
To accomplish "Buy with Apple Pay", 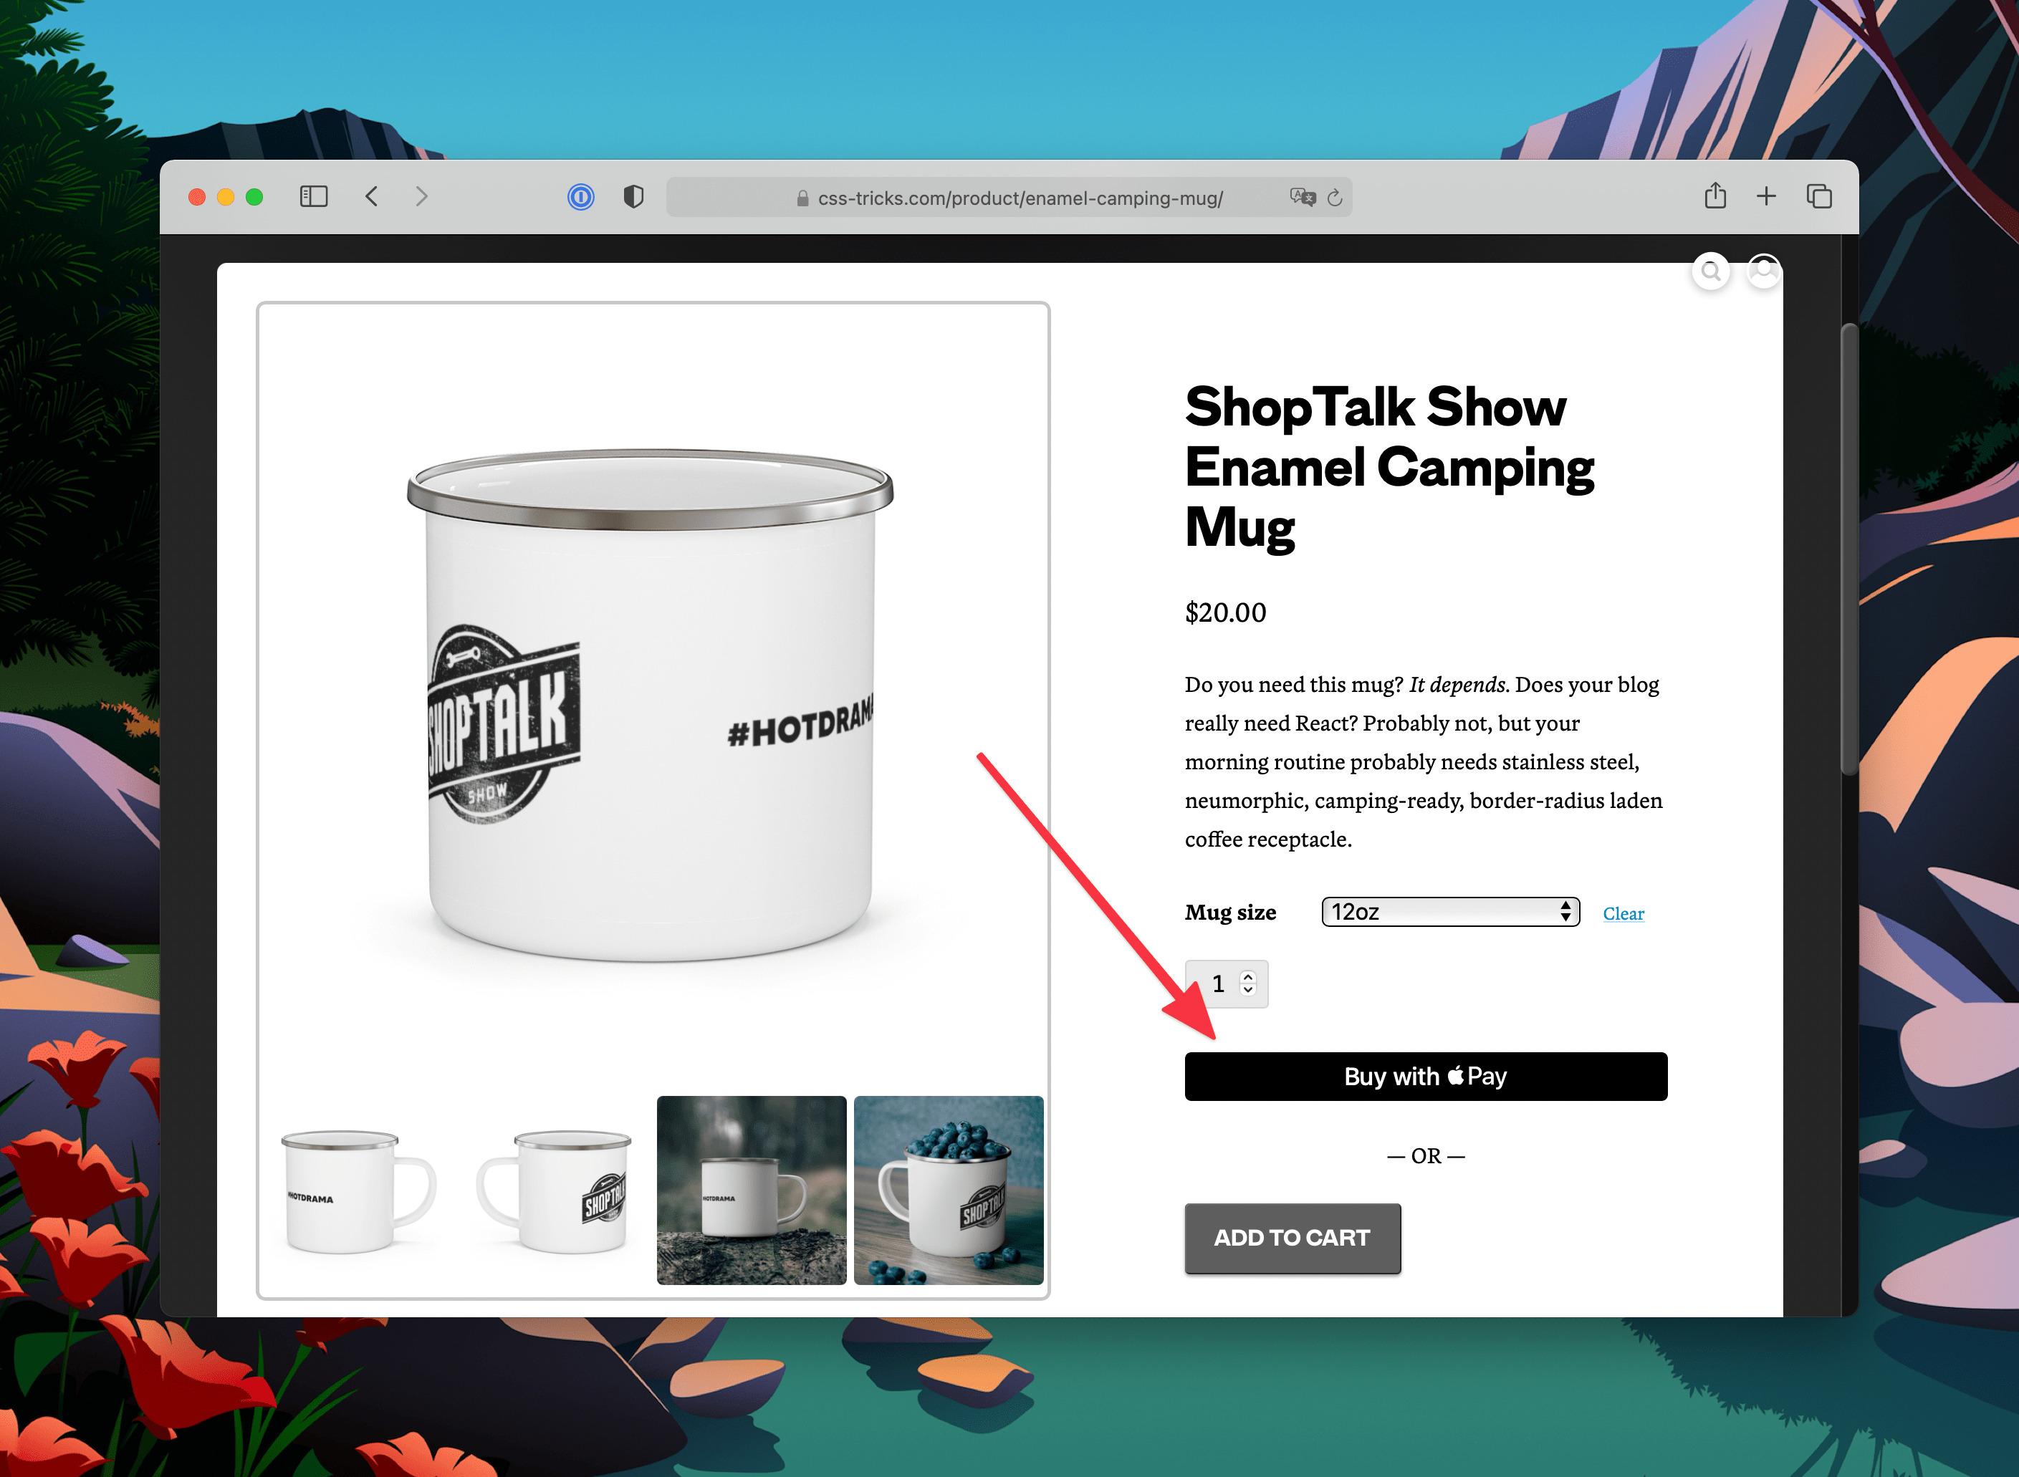I will click(x=1425, y=1077).
